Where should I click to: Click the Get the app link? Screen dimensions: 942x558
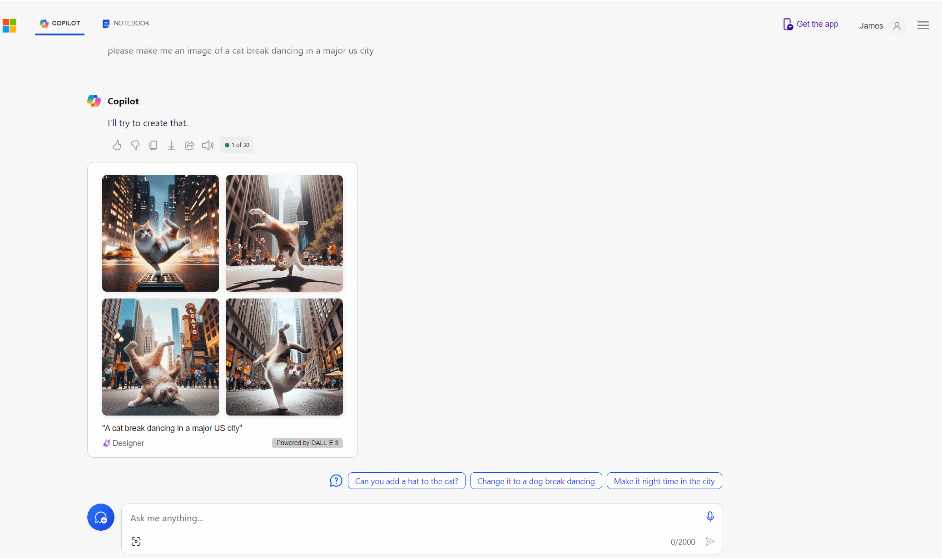[x=811, y=24]
